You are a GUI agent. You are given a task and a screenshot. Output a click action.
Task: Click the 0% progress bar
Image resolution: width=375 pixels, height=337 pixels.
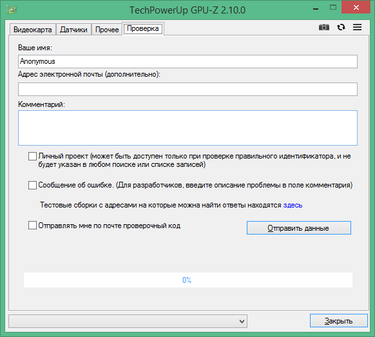tap(188, 280)
